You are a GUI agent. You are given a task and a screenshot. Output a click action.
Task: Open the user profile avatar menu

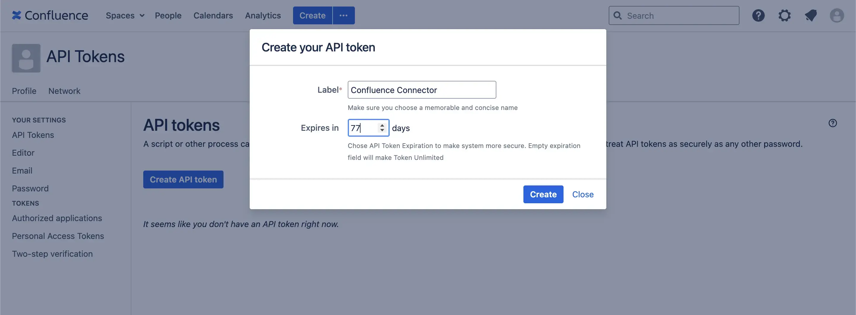pyautogui.click(x=837, y=15)
